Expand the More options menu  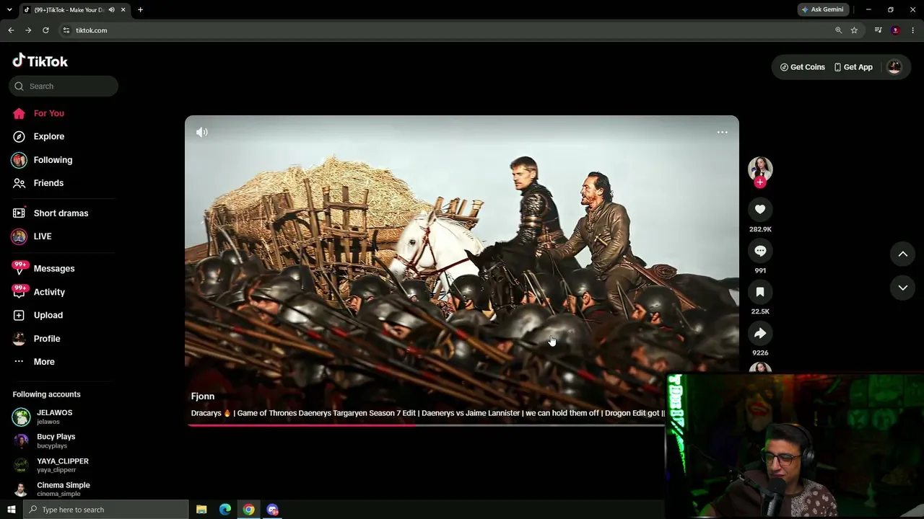coord(44,362)
